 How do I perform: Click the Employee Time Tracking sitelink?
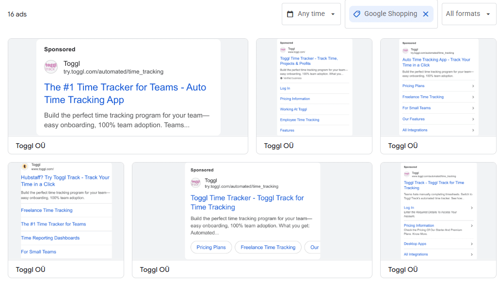pyautogui.click(x=300, y=120)
